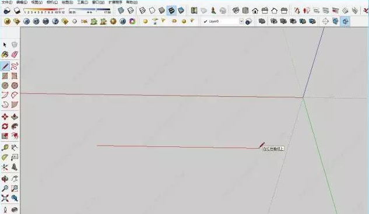Open the 窗口(W) menu
The image size is (369, 214).
tap(99, 2)
